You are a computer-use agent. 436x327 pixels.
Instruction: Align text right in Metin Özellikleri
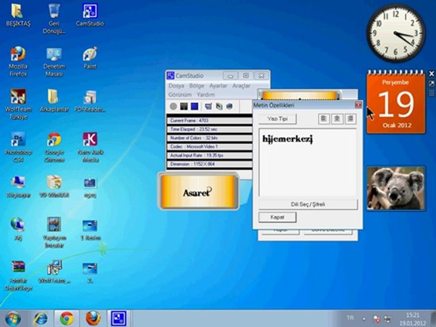coord(350,119)
